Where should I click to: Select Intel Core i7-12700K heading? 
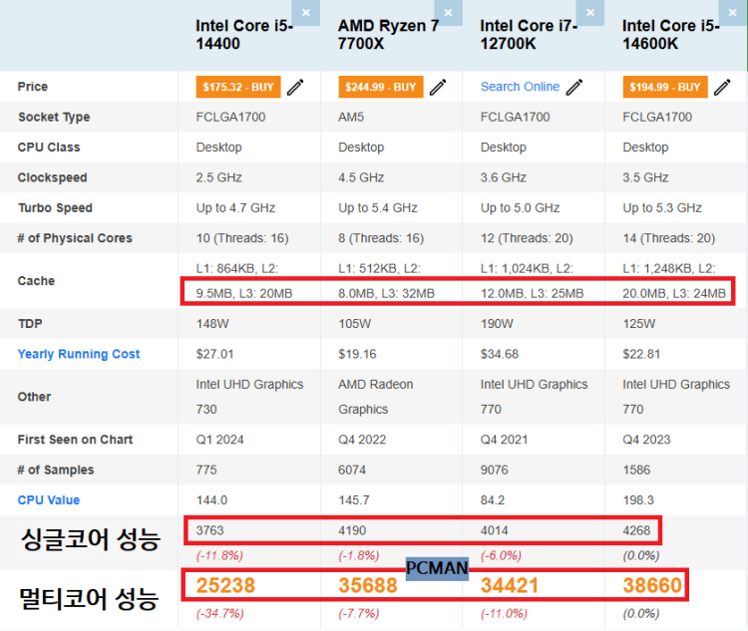coord(529,34)
